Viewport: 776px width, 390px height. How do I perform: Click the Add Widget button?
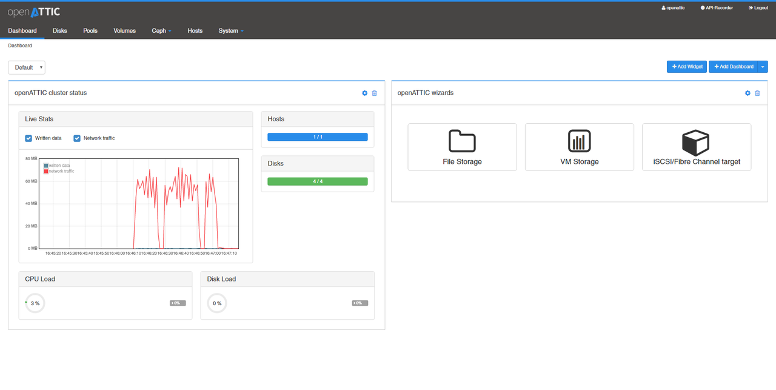point(687,67)
